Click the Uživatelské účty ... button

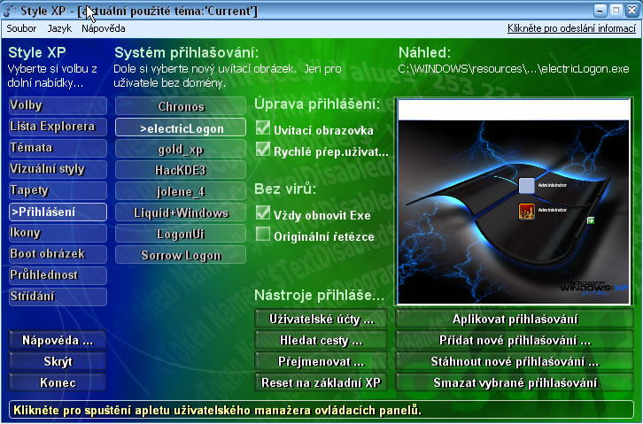click(x=321, y=320)
